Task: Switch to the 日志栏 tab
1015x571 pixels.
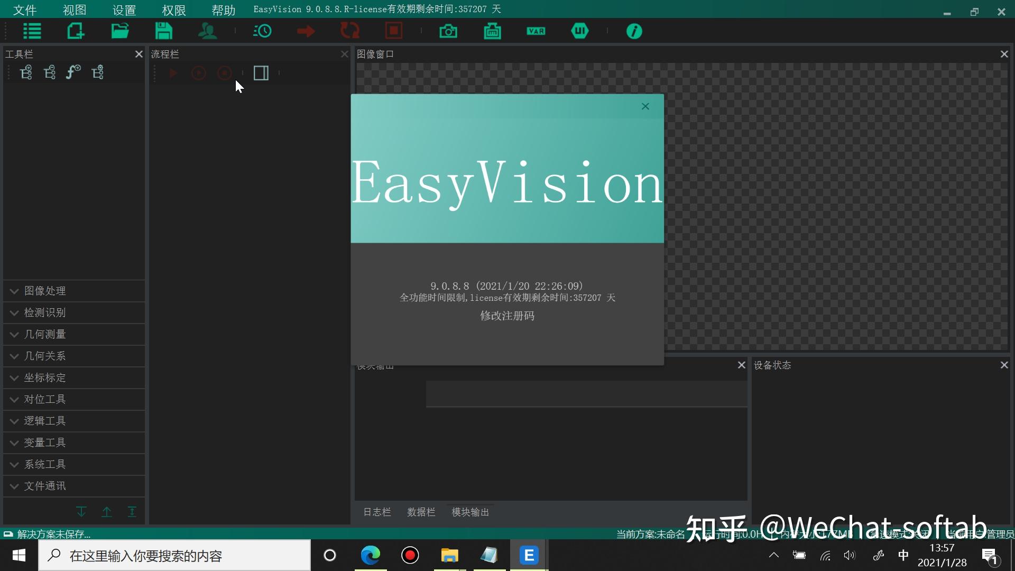Action: [377, 512]
